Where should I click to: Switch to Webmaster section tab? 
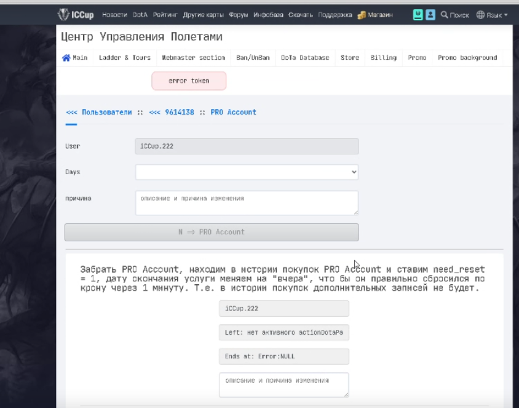(193, 58)
